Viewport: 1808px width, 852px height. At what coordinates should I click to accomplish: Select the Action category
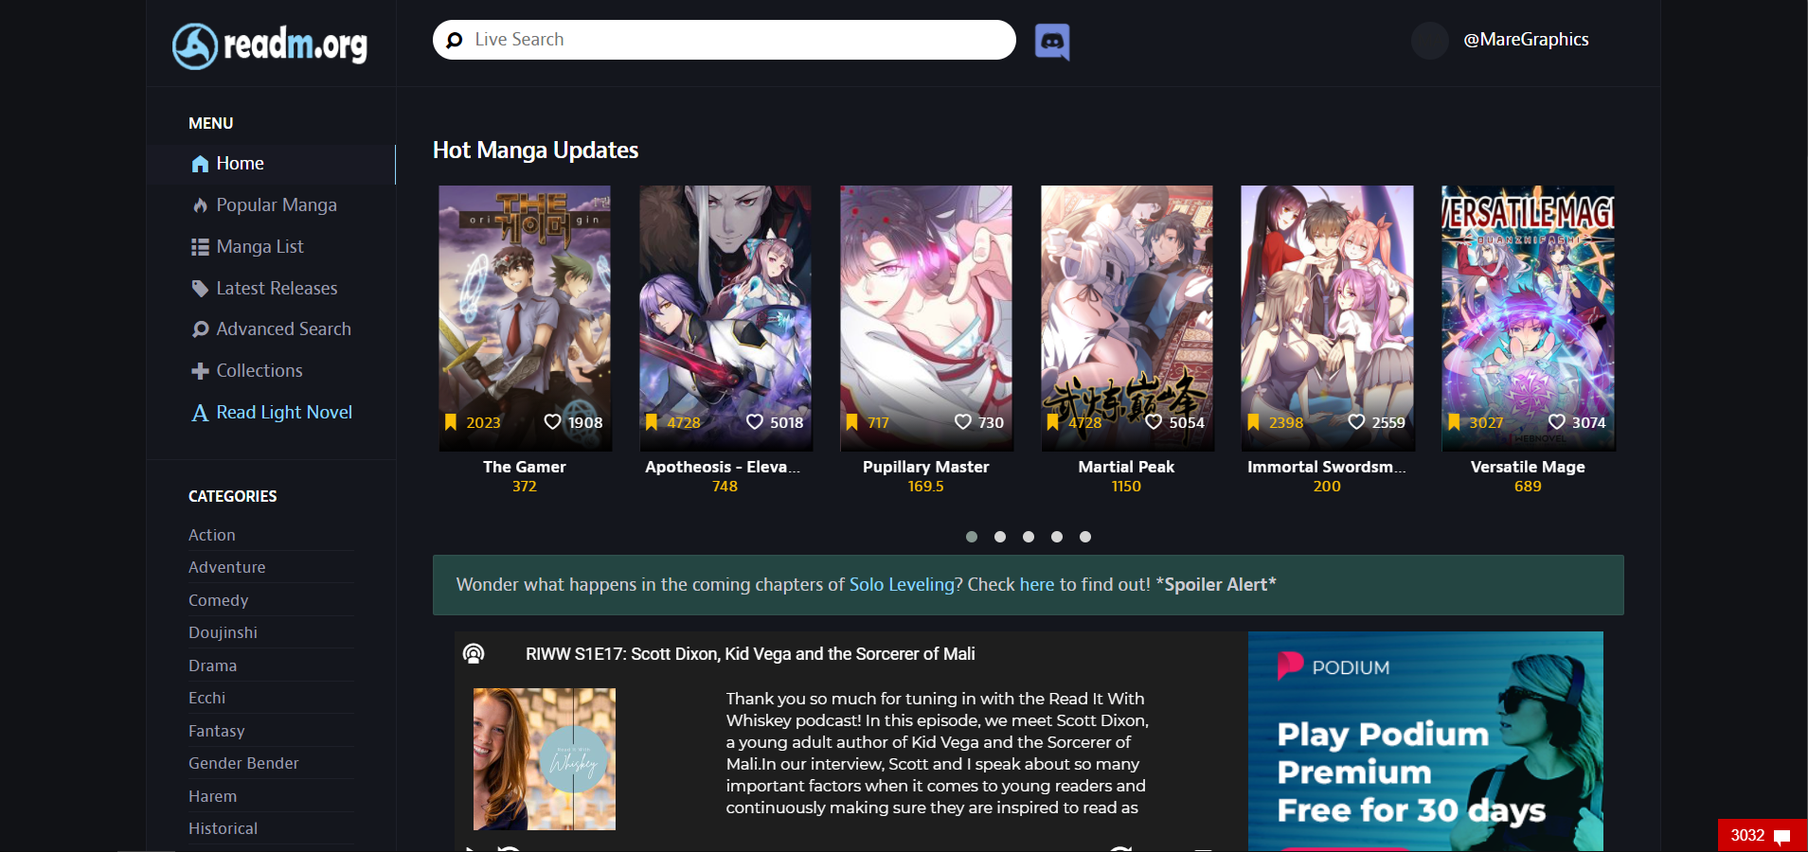[x=212, y=535]
